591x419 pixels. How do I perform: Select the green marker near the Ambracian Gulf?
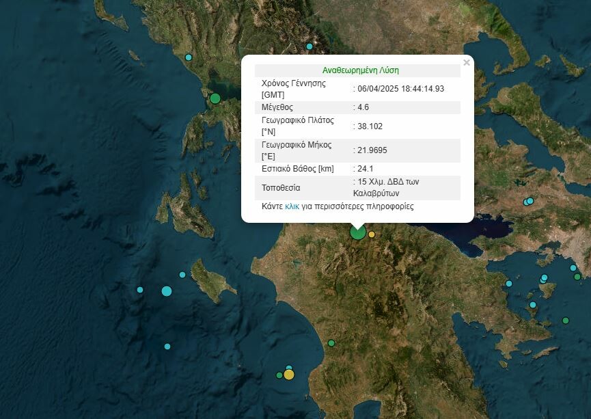[x=215, y=99]
